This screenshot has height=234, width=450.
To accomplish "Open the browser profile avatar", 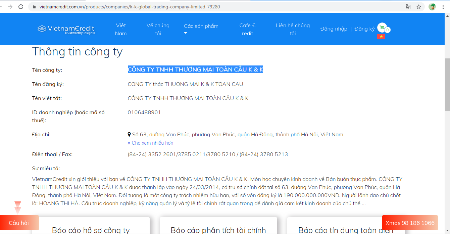I will coord(432,7).
